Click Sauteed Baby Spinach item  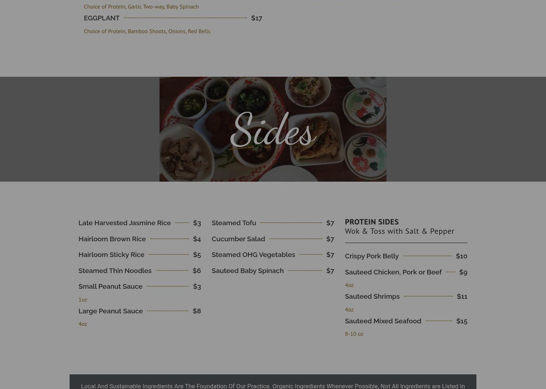point(248,271)
